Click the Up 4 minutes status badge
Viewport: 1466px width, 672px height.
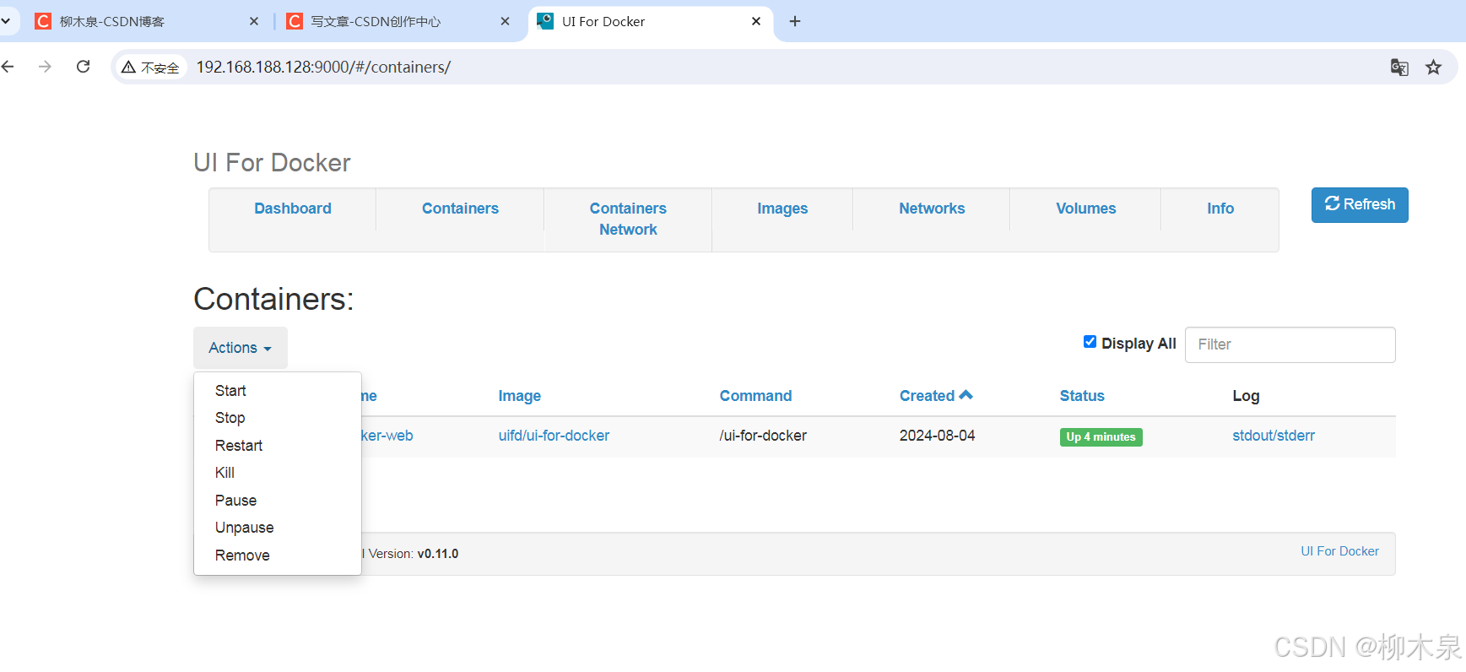(x=1101, y=437)
